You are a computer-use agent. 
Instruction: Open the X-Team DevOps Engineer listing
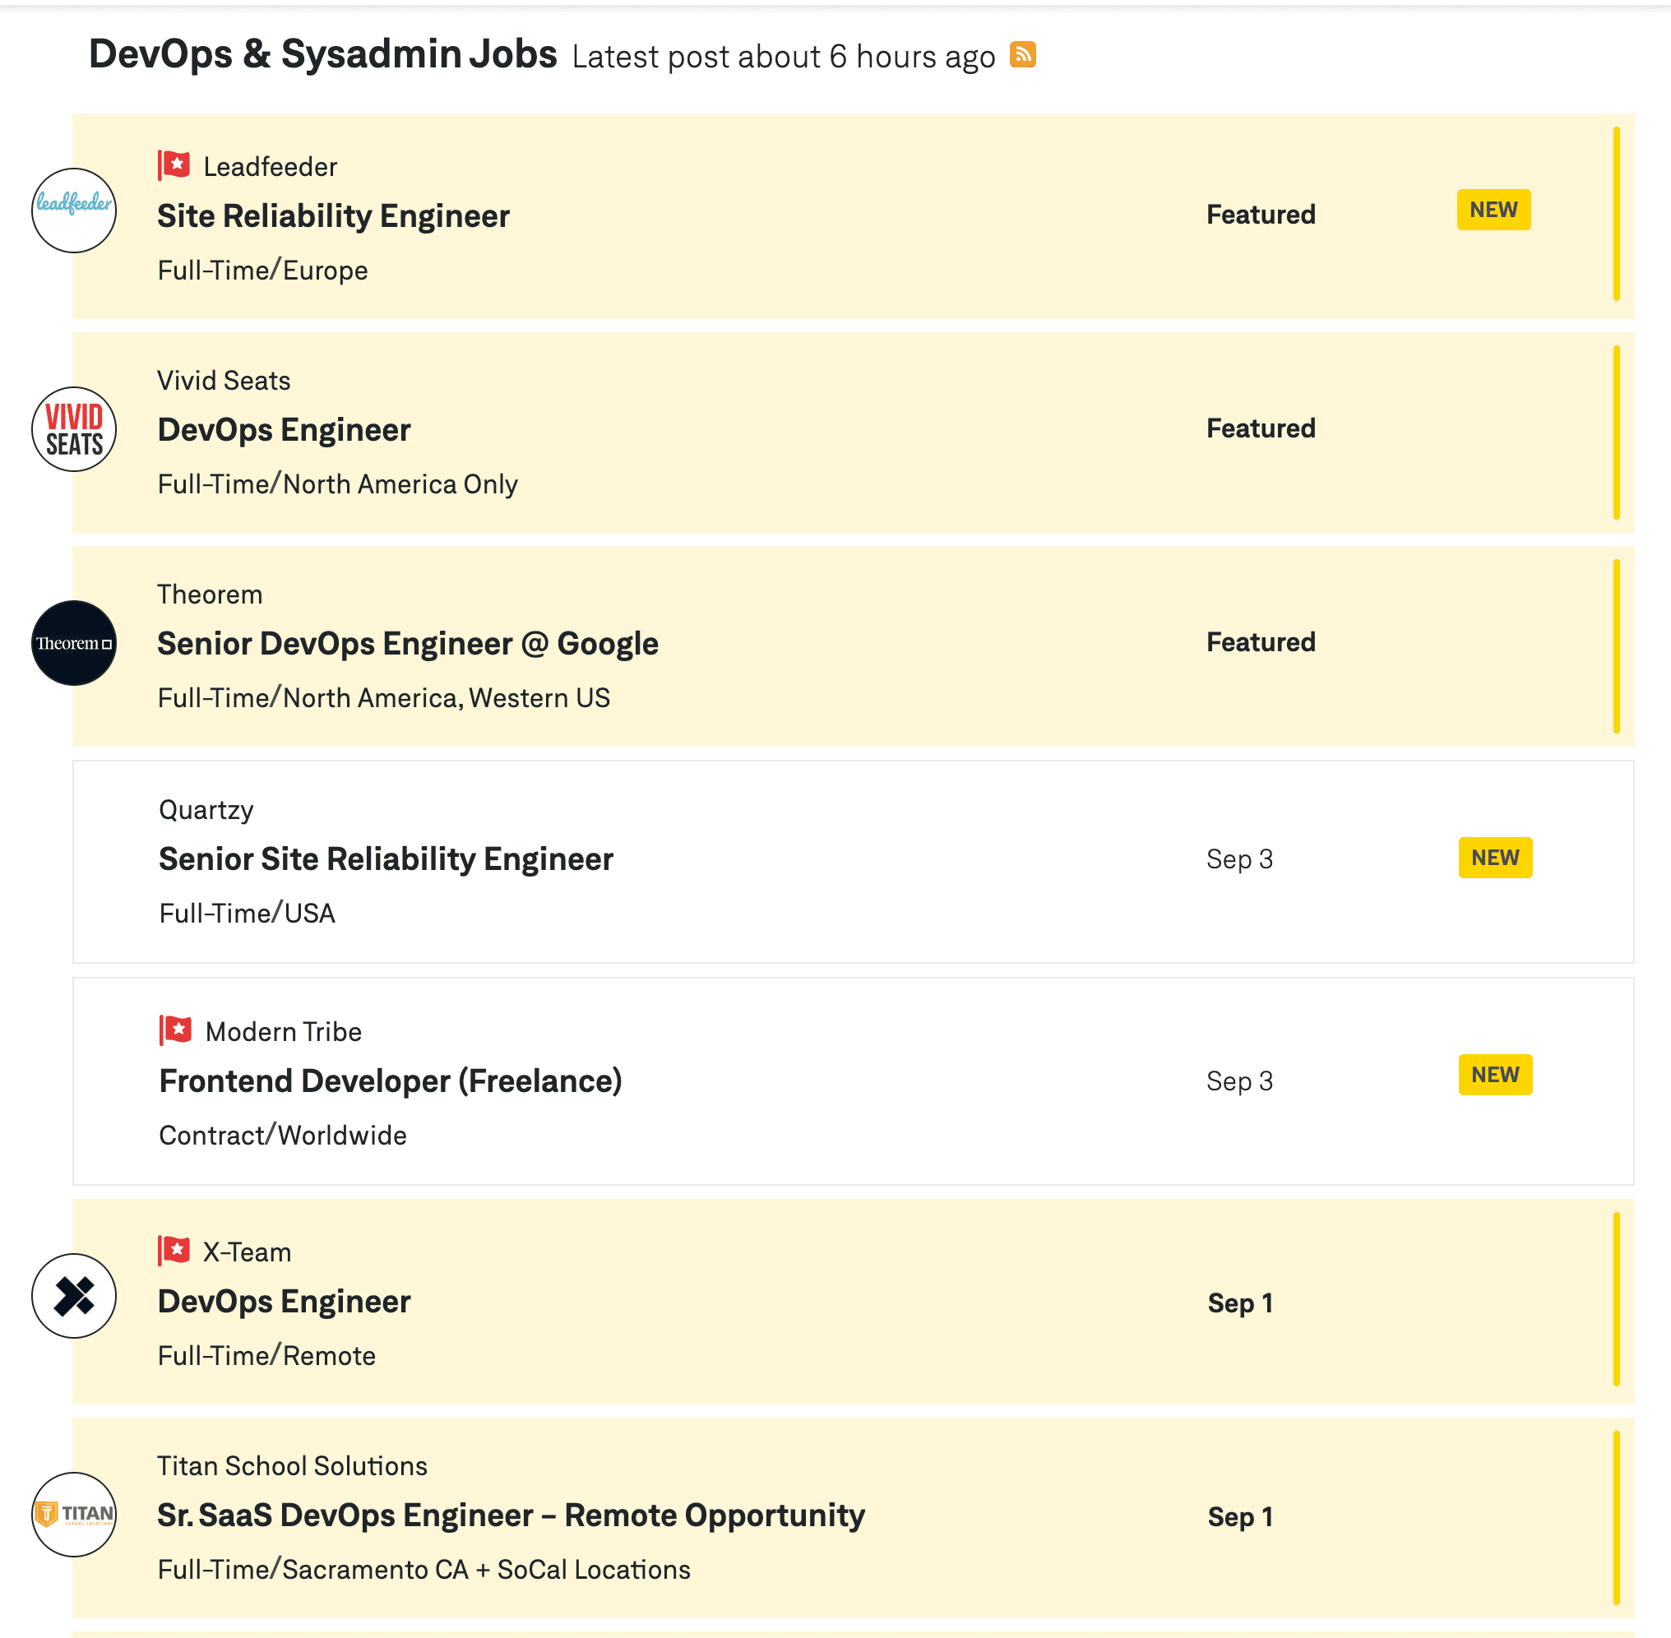click(284, 1302)
